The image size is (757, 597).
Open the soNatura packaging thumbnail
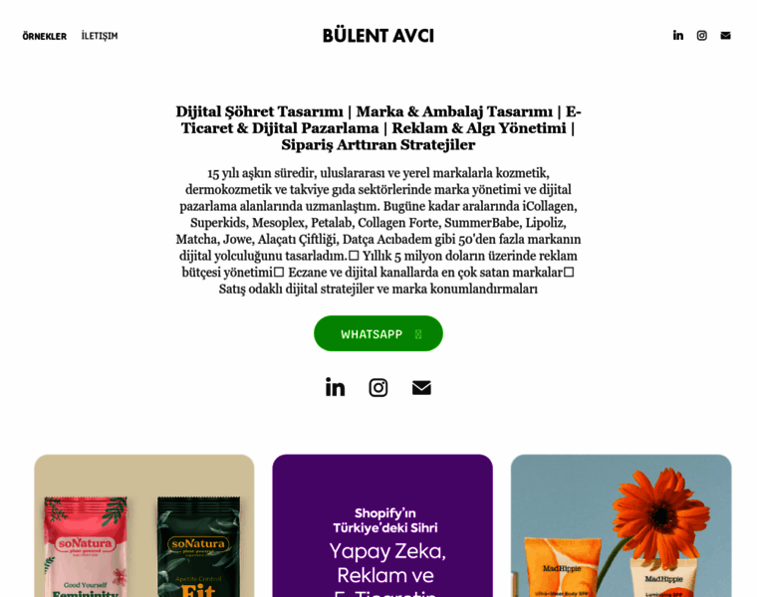pos(143,525)
